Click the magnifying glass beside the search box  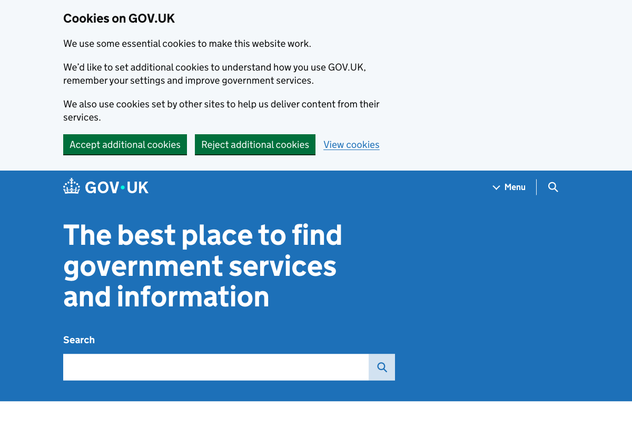[381, 367]
